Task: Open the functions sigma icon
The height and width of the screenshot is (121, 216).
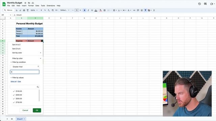Action: tap(154, 10)
